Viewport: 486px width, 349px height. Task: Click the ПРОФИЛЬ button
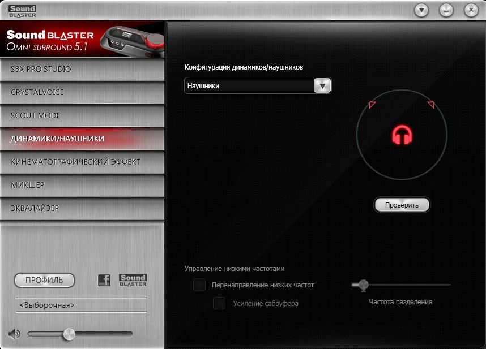pyautogui.click(x=44, y=280)
